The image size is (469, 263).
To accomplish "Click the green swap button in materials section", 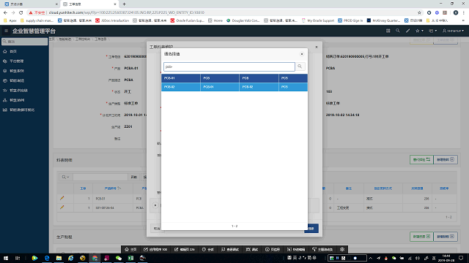I will 421,159.
